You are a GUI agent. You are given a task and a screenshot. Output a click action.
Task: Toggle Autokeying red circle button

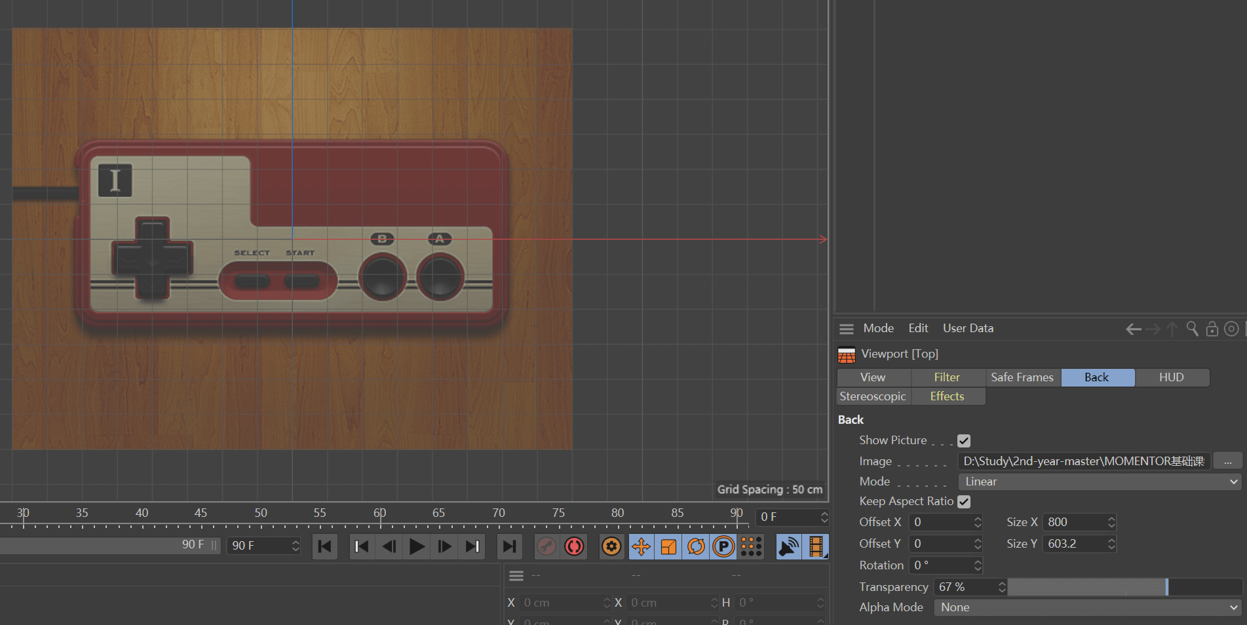click(x=574, y=546)
